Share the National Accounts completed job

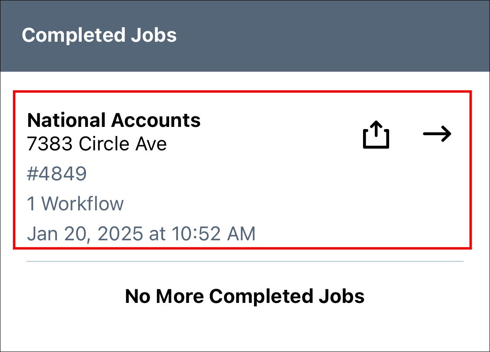tap(376, 134)
